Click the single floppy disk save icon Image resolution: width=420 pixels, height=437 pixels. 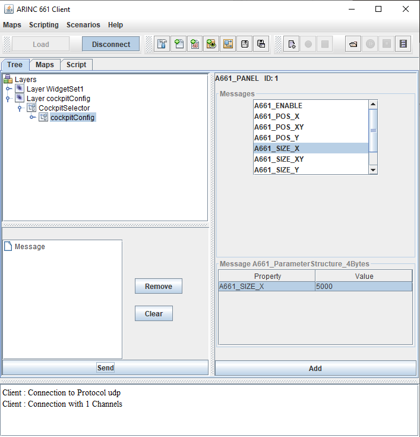pos(244,44)
